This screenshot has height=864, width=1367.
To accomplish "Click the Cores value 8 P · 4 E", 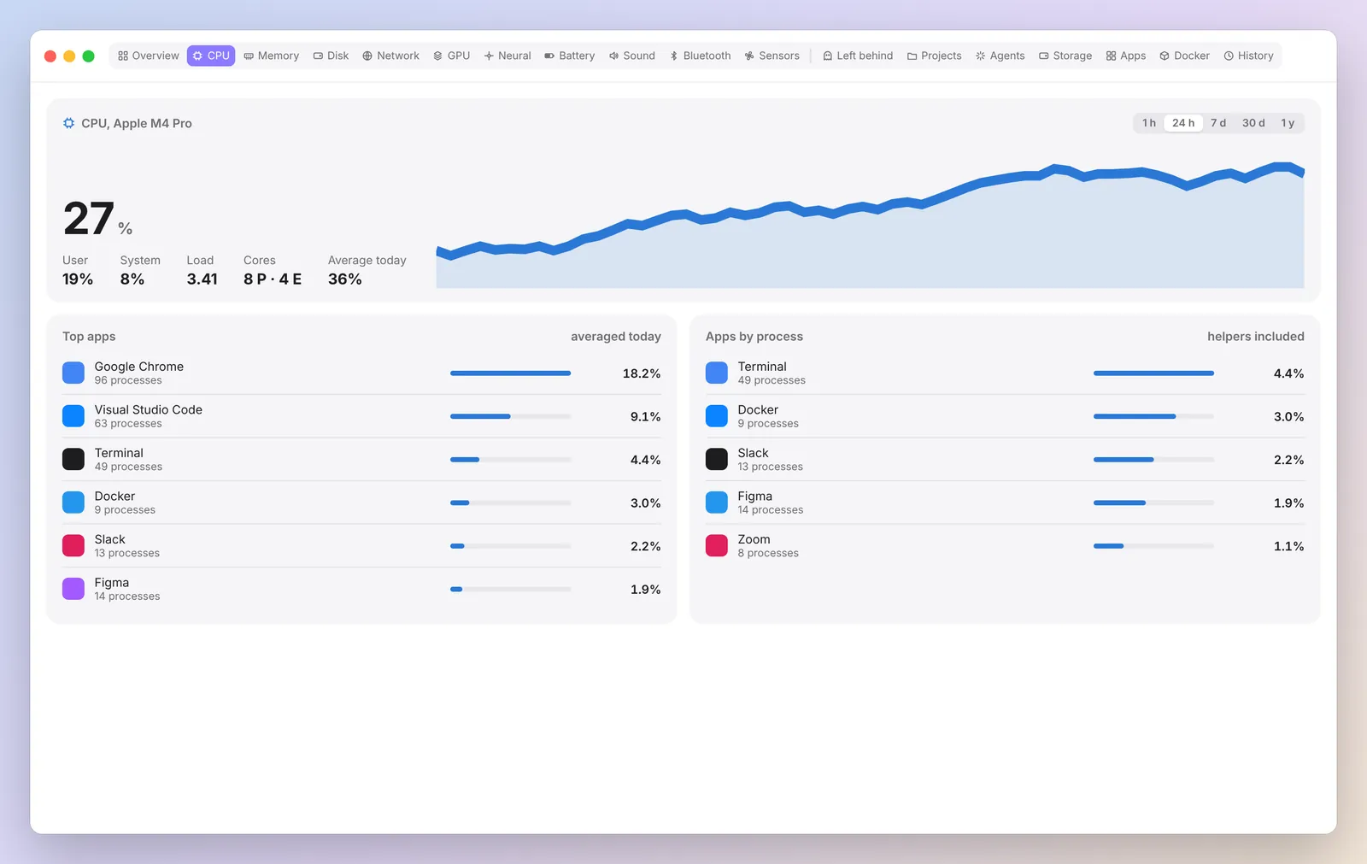I will (x=273, y=279).
